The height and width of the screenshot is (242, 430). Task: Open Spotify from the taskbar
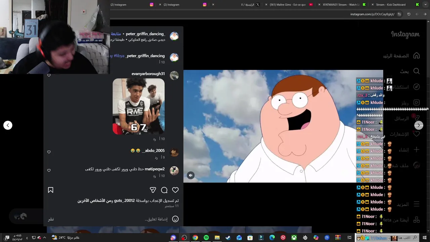pyautogui.click(x=206, y=238)
